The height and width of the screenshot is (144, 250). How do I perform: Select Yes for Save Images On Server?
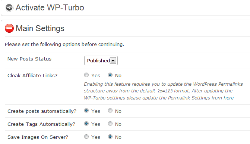(x=86, y=137)
